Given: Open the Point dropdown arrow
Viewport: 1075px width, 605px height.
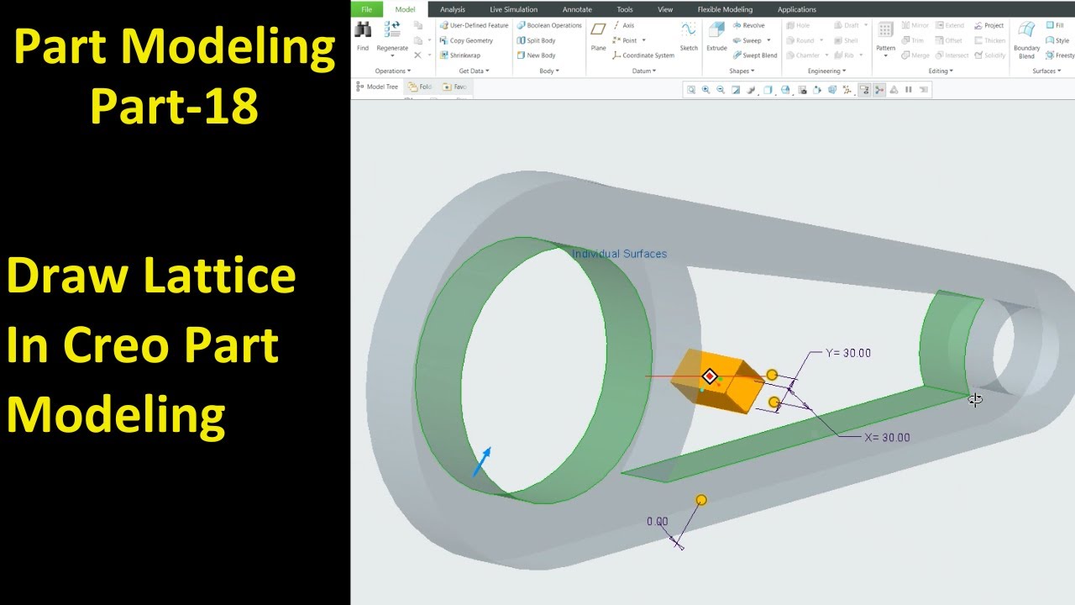Looking at the screenshot, I should [x=644, y=40].
